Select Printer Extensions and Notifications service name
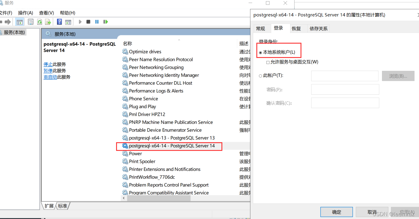This screenshot has height=219, width=419. tap(165, 169)
